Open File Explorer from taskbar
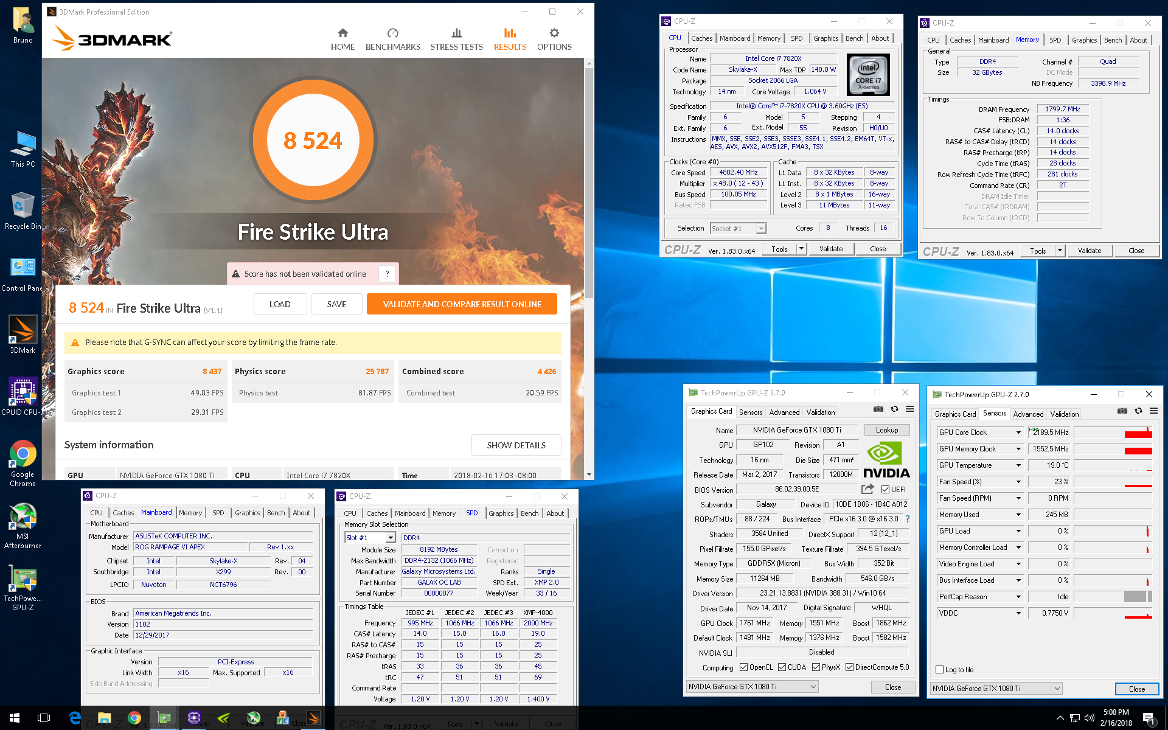Image resolution: width=1168 pixels, height=730 pixels. point(105,718)
